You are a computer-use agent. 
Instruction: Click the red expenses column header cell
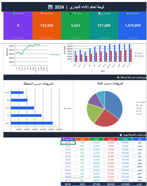pyautogui.click(x=111, y=139)
